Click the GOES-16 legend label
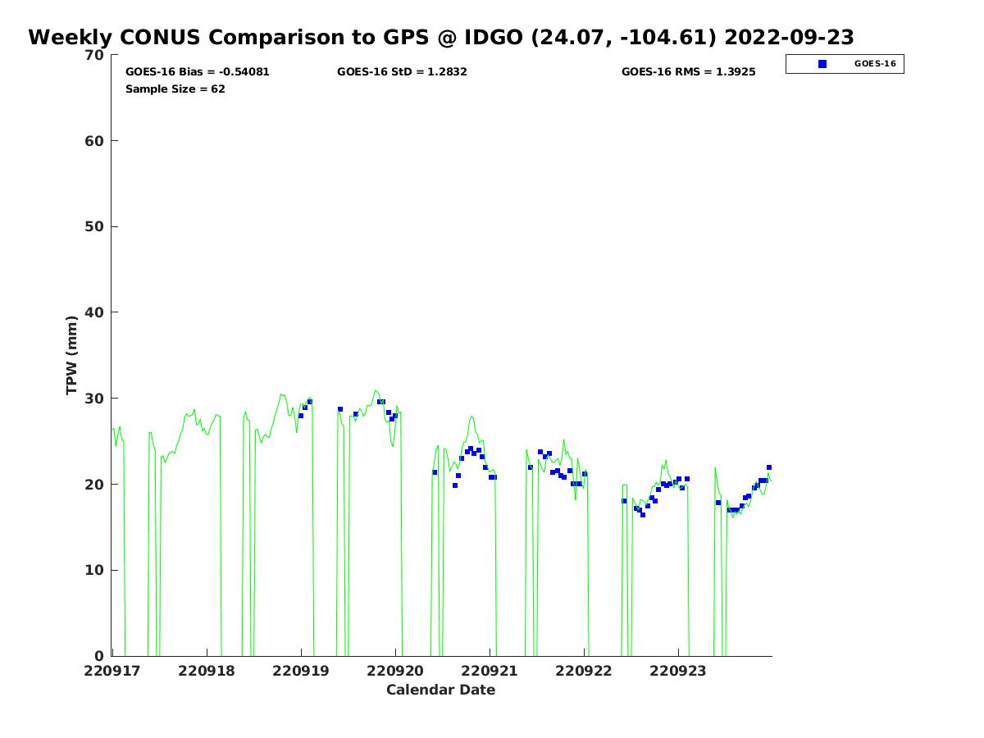The width and height of the screenshot is (984, 738). [875, 63]
